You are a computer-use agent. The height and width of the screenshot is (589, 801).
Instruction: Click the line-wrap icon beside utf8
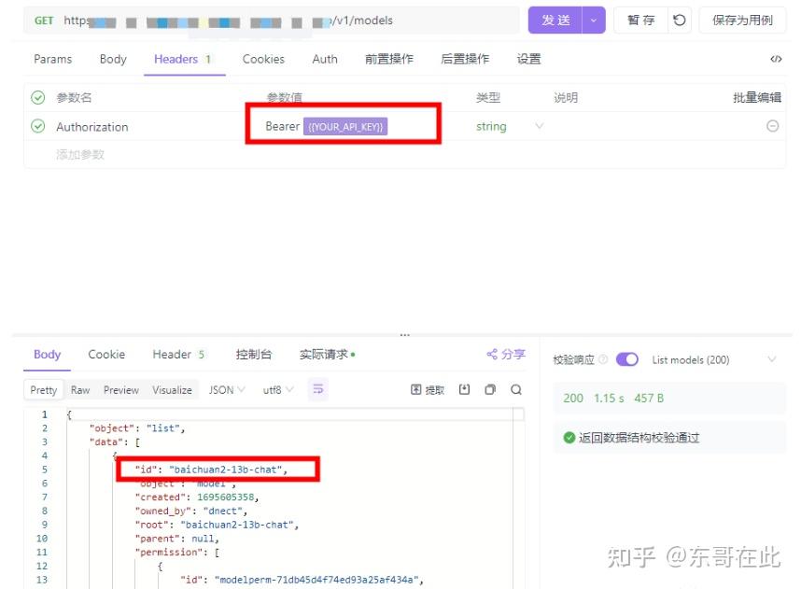(x=318, y=389)
